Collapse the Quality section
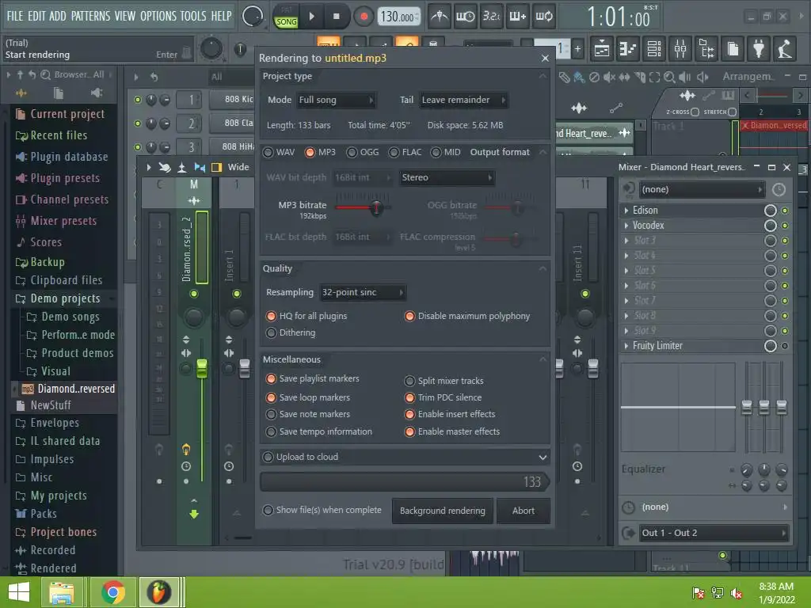The width and height of the screenshot is (811, 608). click(x=542, y=268)
